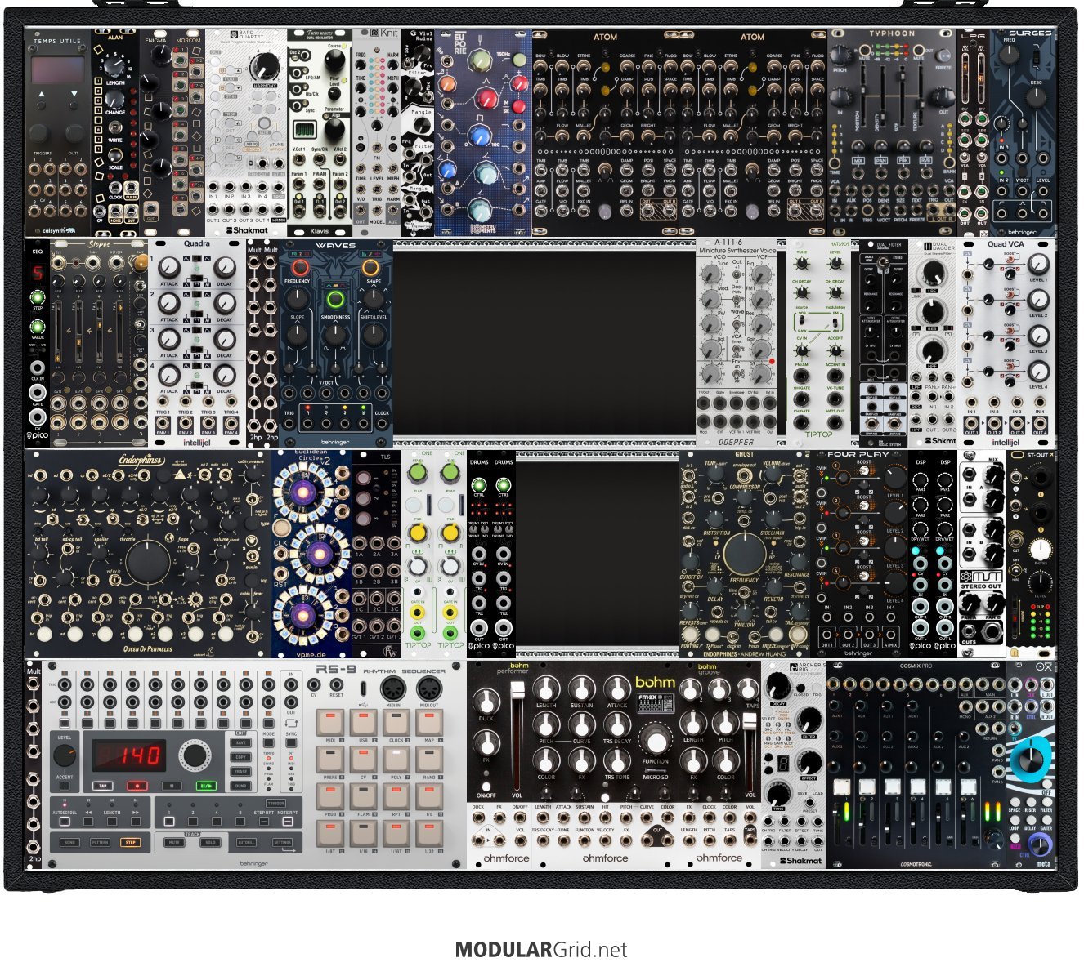Toggle the track SOLO button on the RS-9

tap(209, 842)
